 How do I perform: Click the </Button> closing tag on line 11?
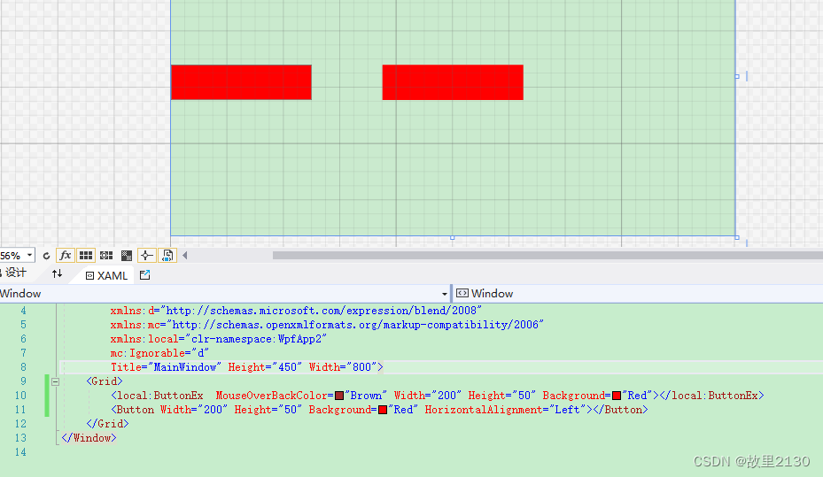(x=620, y=410)
